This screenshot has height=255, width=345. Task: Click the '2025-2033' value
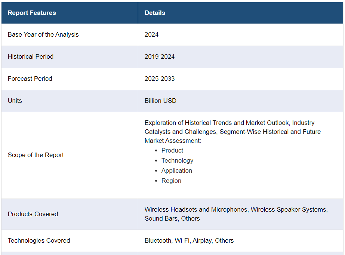point(160,79)
